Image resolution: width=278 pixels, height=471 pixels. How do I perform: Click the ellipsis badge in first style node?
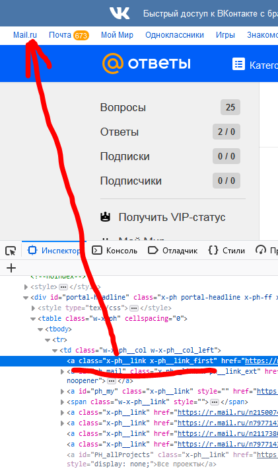[x=63, y=287]
